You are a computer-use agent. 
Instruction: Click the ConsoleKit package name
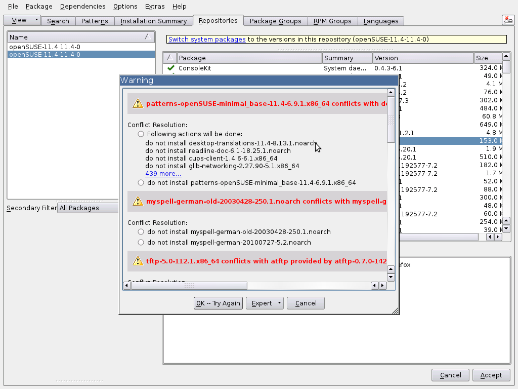click(x=195, y=68)
